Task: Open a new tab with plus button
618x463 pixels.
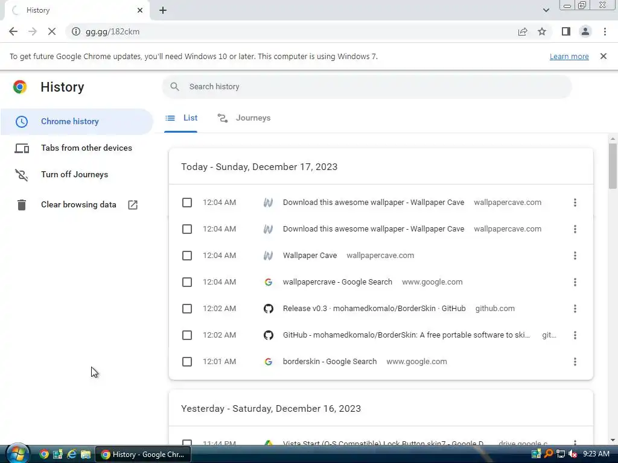Action: pyautogui.click(x=163, y=10)
